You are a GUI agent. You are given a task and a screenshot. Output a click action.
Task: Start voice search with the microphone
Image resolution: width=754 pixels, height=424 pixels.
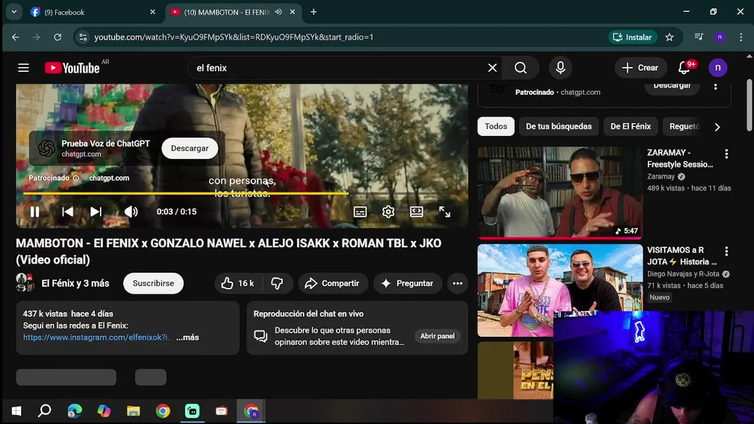pyautogui.click(x=561, y=68)
